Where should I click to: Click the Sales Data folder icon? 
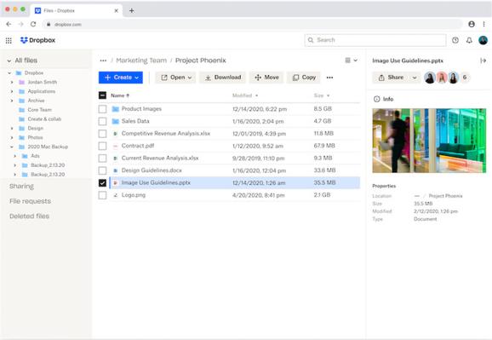(x=116, y=121)
